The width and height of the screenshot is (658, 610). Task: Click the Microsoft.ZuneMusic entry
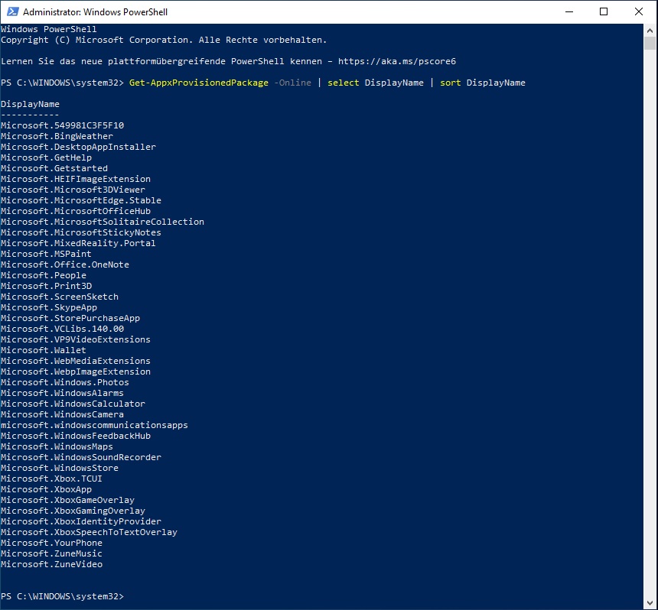(51, 553)
